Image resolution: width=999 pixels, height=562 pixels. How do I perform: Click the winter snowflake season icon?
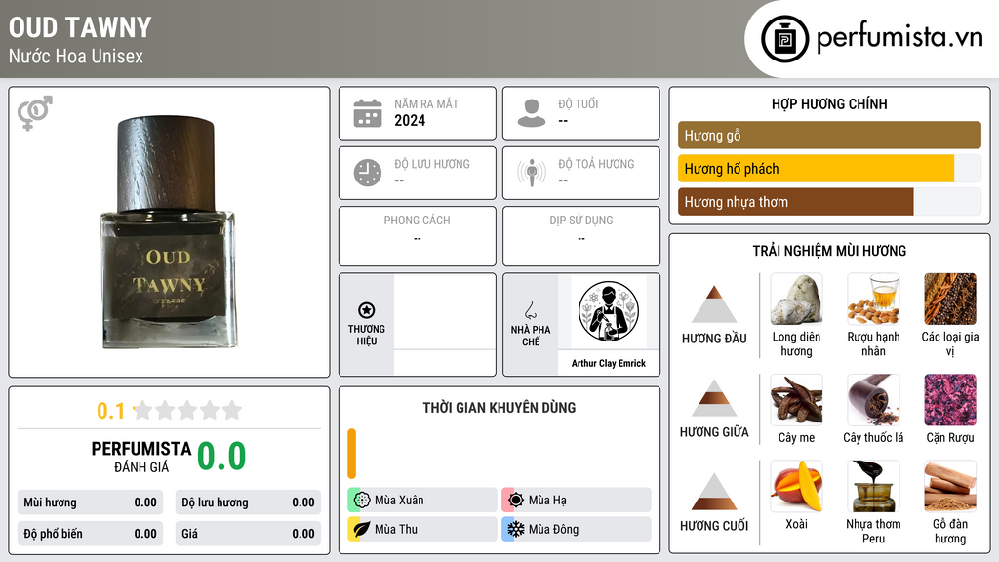[516, 529]
